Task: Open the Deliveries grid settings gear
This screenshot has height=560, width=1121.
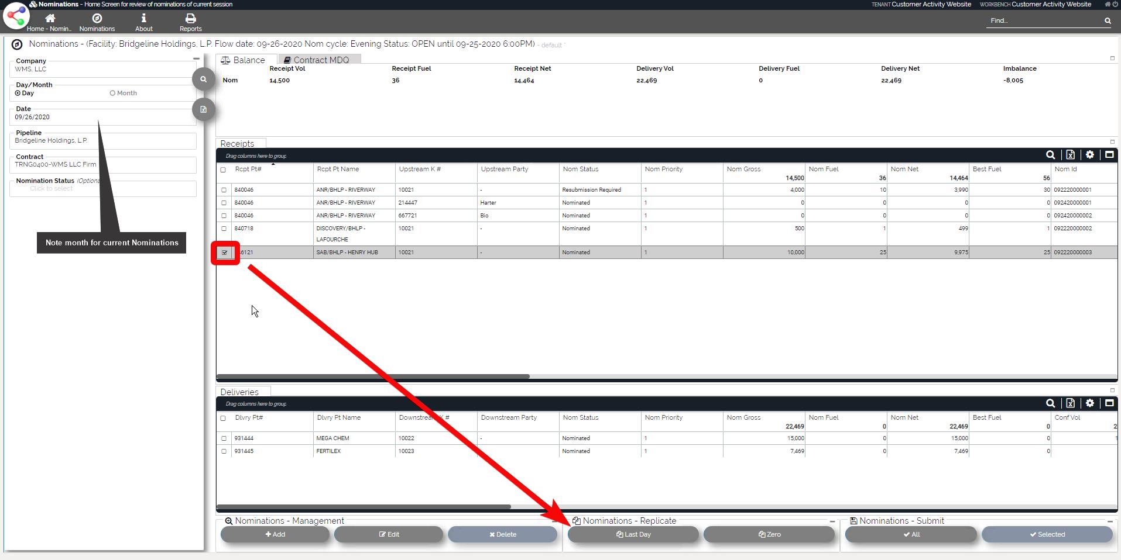Action: tap(1089, 403)
